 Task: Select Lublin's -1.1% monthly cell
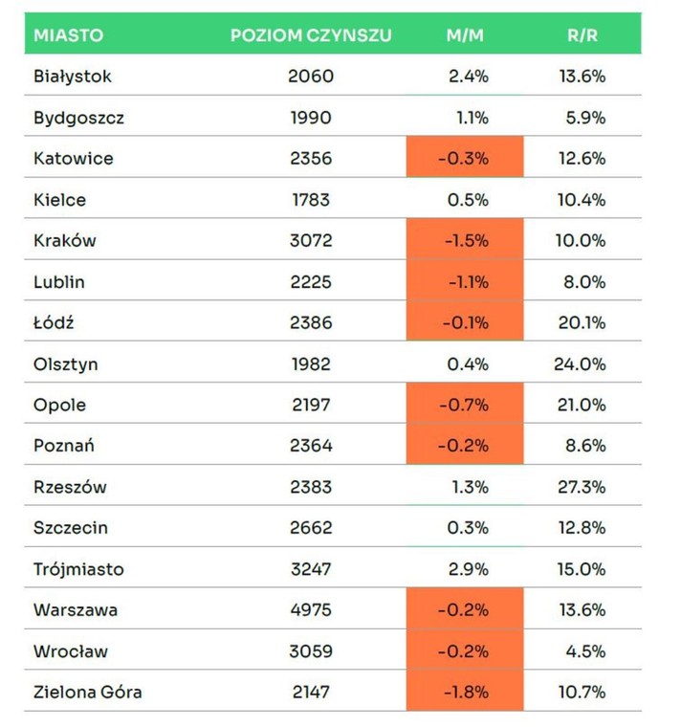(465, 280)
